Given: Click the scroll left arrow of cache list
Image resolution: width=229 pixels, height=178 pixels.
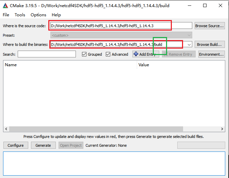Looking at the screenshot, I should click(x=6, y=129).
